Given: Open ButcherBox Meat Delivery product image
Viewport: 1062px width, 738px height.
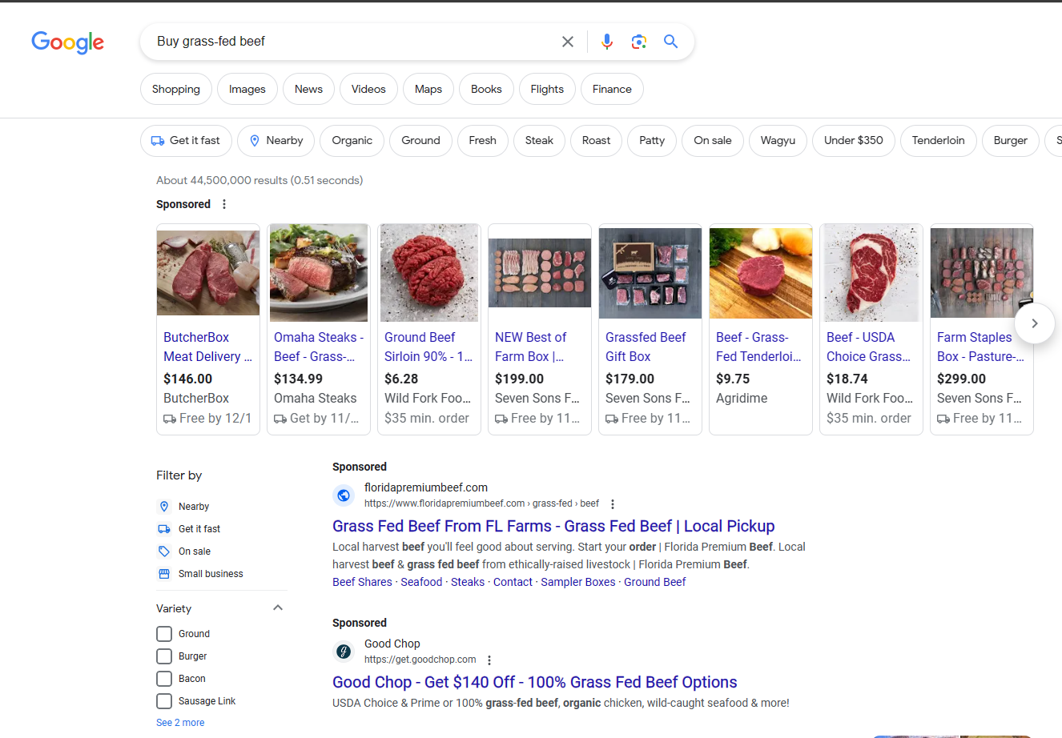Looking at the screenshot, I should tap(208, 273).
